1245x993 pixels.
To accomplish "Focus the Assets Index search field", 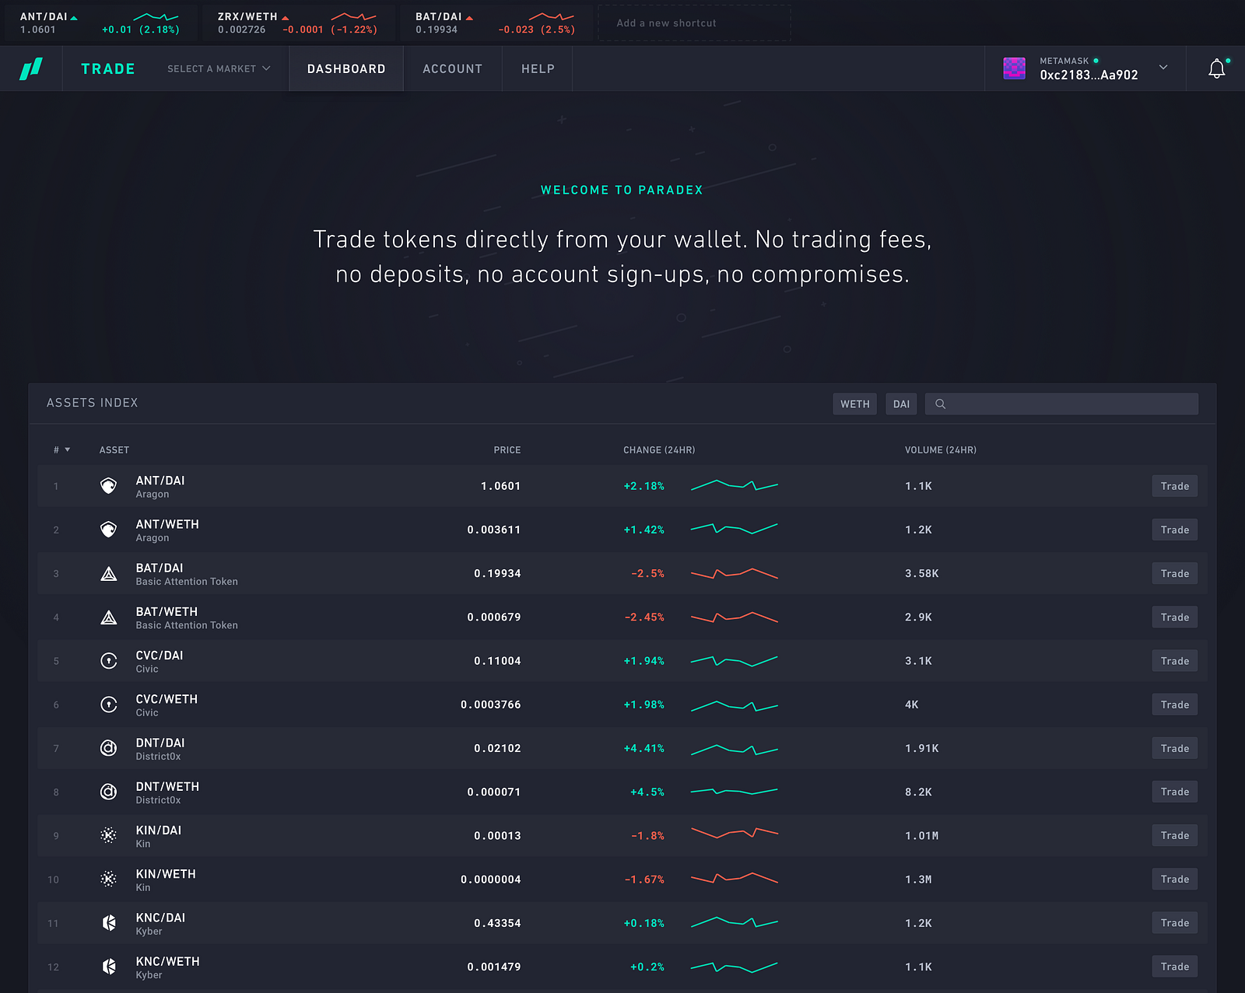I will pyautogui.click(x=1061, y=404).
